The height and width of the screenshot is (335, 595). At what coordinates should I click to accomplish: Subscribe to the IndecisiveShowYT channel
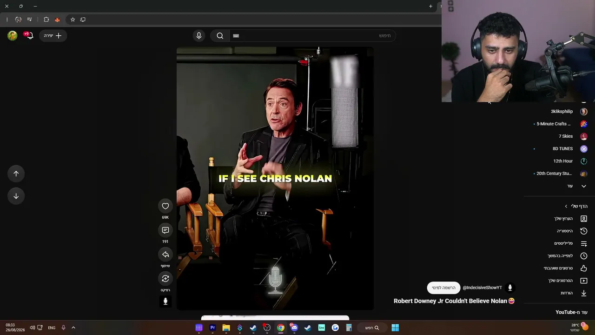pos(443,288)
